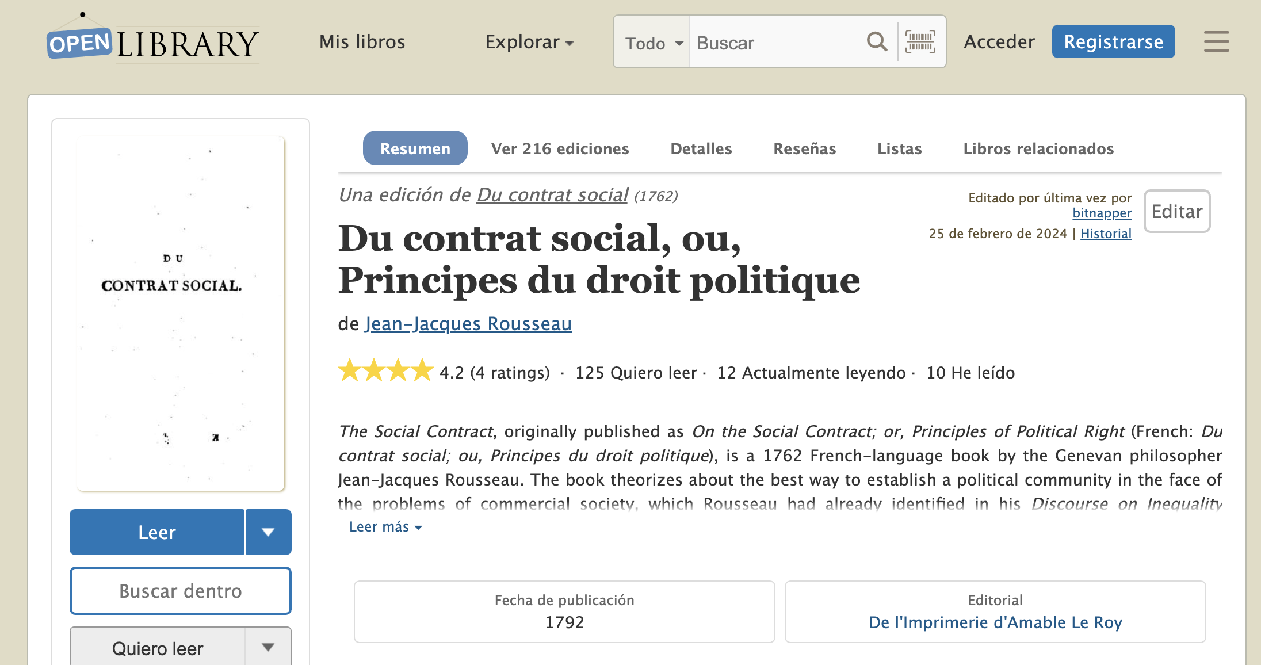Click the 4.2 (4 ratings) text
The width and height of the screenshot is (1261, 665).
click(495, 373)
